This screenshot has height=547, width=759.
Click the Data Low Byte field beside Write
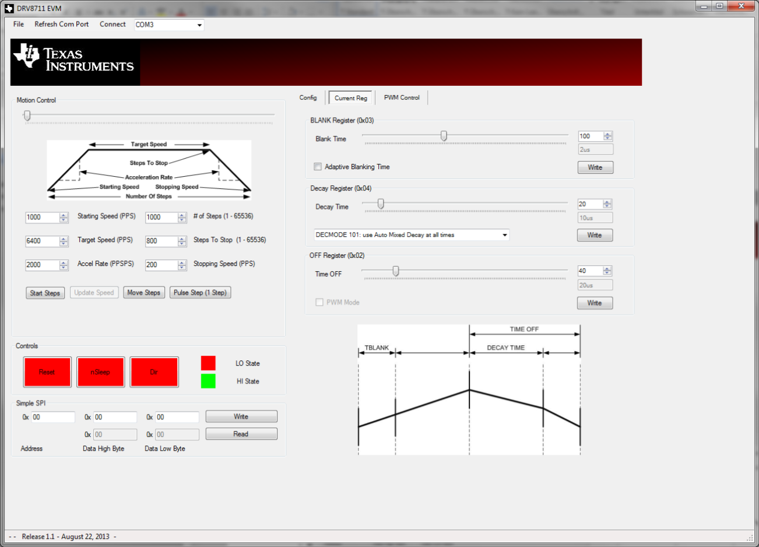(x=177, y=417)
